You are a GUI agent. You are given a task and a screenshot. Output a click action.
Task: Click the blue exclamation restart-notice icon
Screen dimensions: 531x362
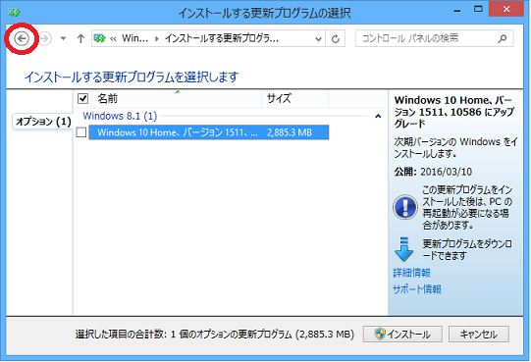click(x=405, y=207)
